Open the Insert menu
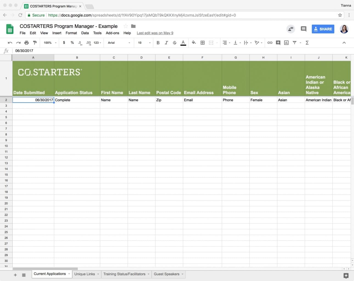 [x=57, y=33]
